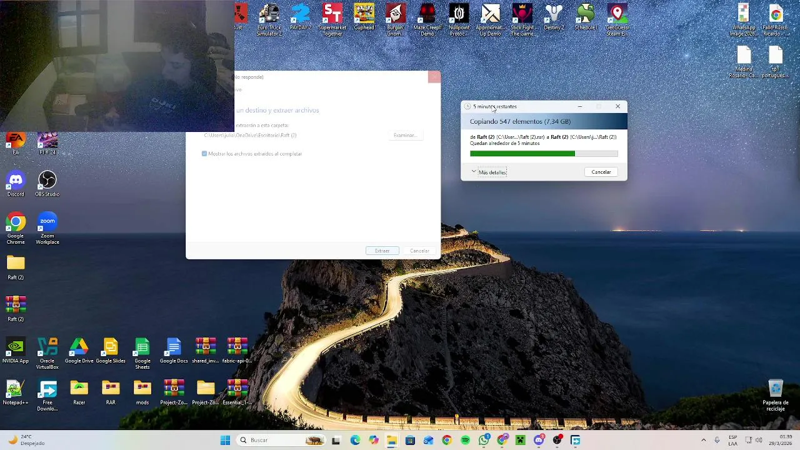Screen dimensions: 800x450
Task: Open the Discord desktop shortcut
Action: coord(16,184)
